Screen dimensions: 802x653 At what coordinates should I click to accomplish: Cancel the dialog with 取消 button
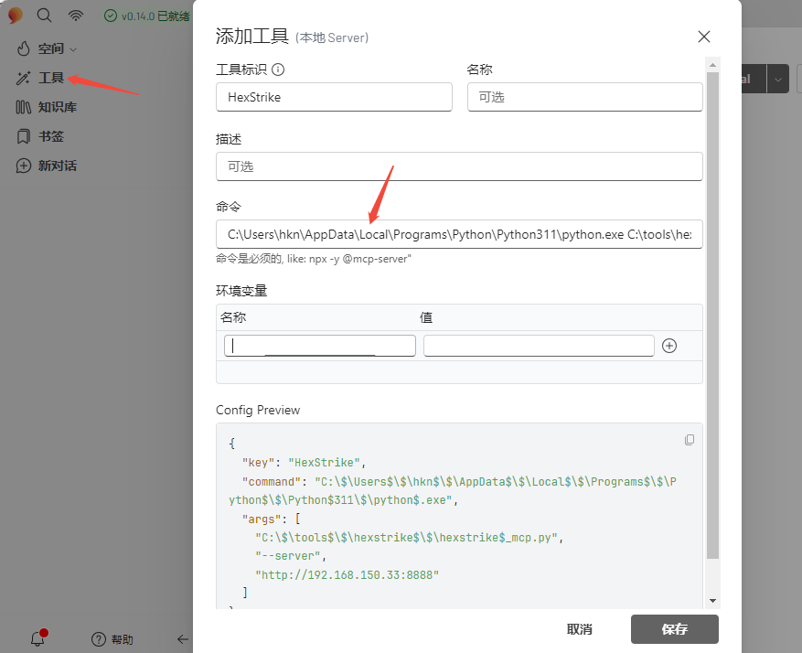coord(581,629)
